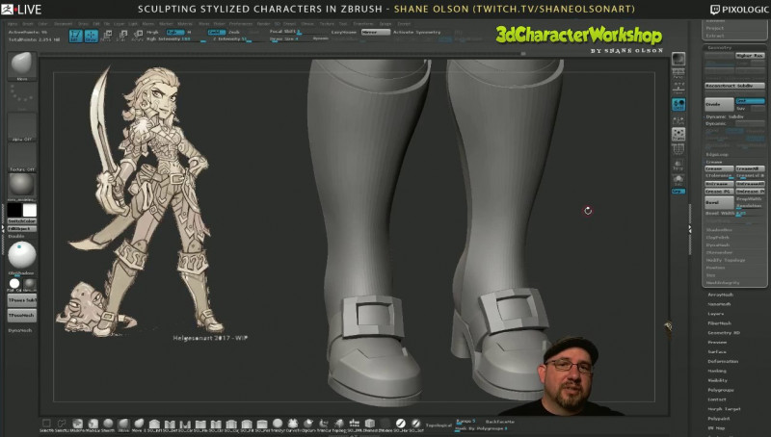The width and height of the screenshot is (771, 437).
Task: Choose the MaskLasso brush
Action: (93, 424)
